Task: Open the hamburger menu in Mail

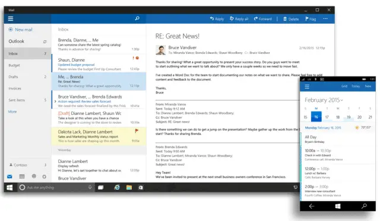Action: 11,18
